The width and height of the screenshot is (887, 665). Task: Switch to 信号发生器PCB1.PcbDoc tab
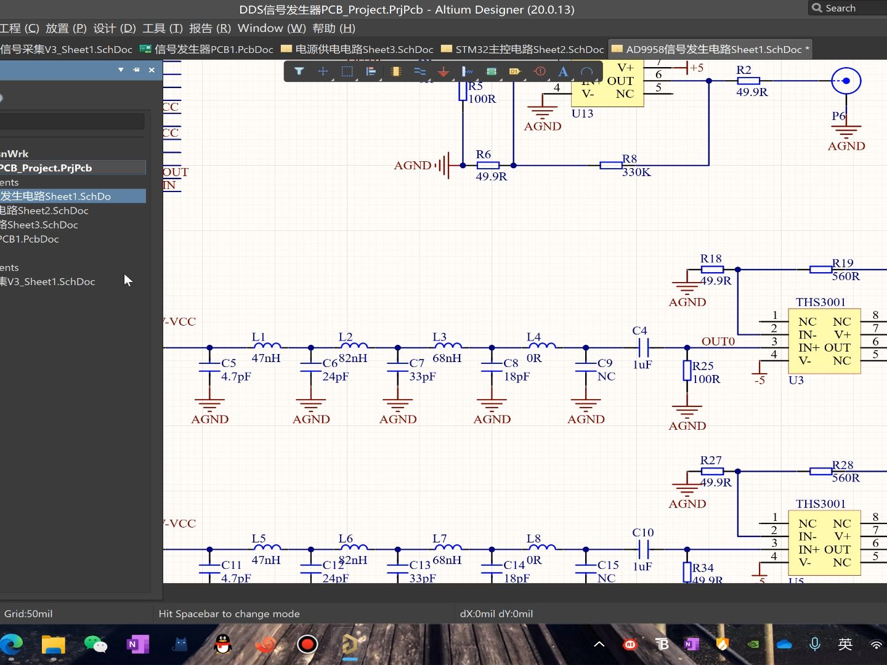[x=206, y=49]
